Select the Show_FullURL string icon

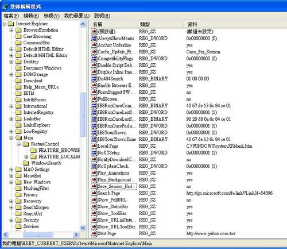click(x=94, y=200)
